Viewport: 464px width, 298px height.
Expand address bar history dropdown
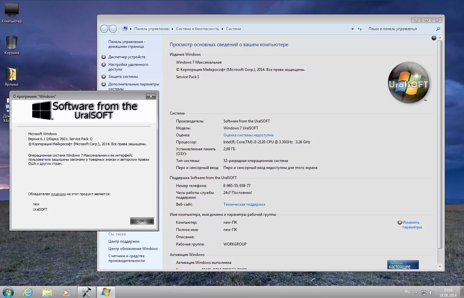tap(352, 29)
